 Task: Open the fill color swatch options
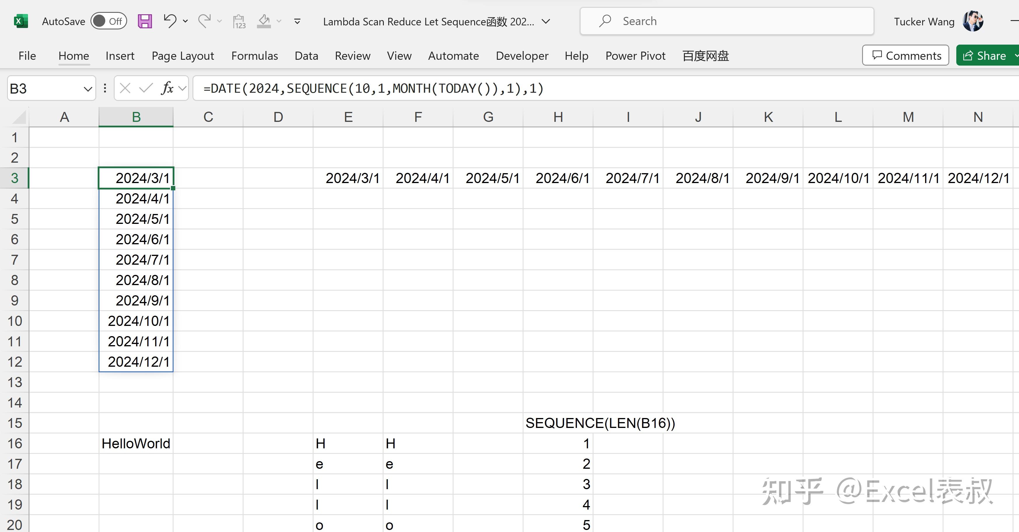(x=279, y=21)
